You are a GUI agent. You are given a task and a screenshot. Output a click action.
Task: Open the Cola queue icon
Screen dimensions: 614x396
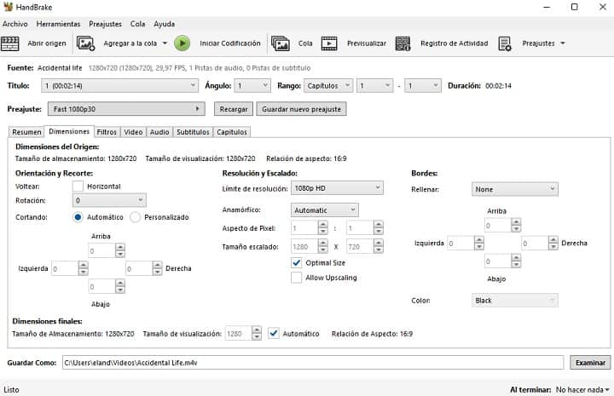pos(281,43)
